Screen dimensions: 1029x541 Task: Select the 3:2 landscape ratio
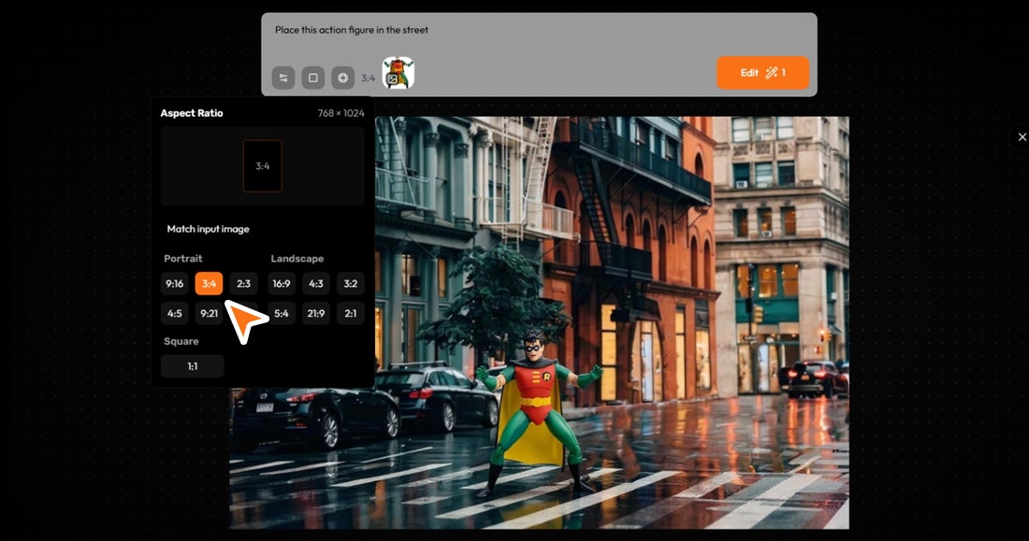click(351, 283)
